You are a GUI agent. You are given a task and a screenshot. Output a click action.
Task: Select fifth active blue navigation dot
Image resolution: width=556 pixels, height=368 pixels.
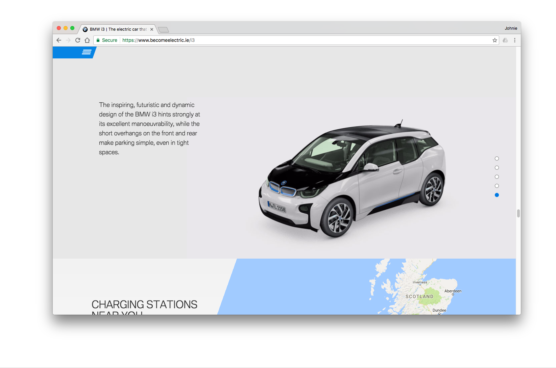coord(497,195)
